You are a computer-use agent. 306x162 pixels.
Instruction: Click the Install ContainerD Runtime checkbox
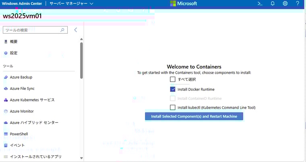tap(173, 99)
